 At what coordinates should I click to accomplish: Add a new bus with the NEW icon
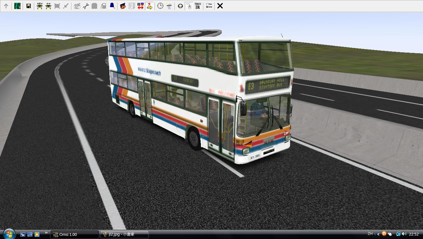coord(40,6)
